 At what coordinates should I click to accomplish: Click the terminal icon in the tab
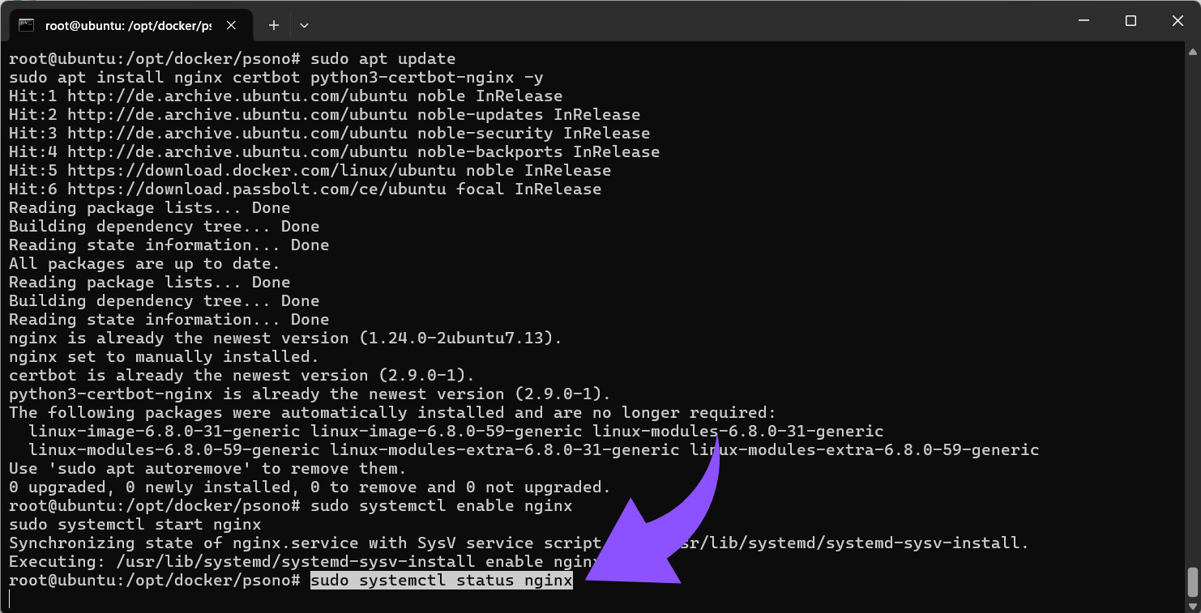[x=26, y=25]
